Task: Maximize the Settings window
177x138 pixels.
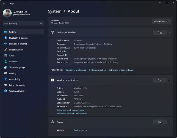Action: [167, 2]
